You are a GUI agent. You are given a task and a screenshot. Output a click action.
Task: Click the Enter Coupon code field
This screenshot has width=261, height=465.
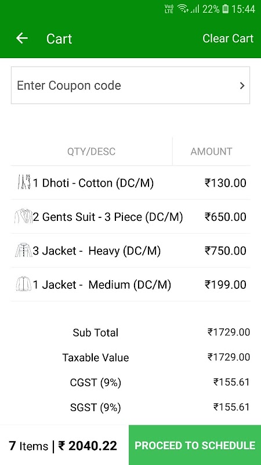(x=130, y=85)
